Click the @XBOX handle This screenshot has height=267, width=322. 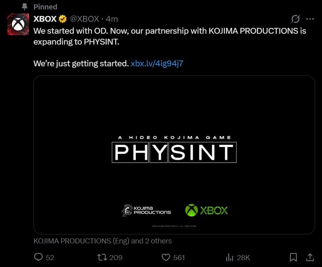point(85,19)
